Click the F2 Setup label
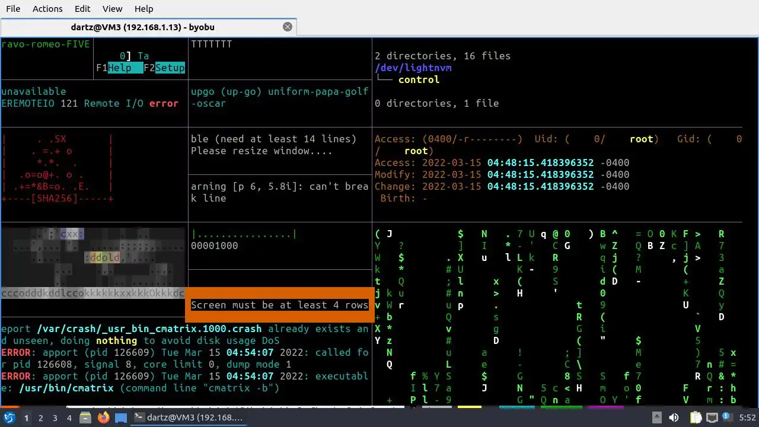Image resolution: width=759 pixels, height=427 pixels. point(164,68)
